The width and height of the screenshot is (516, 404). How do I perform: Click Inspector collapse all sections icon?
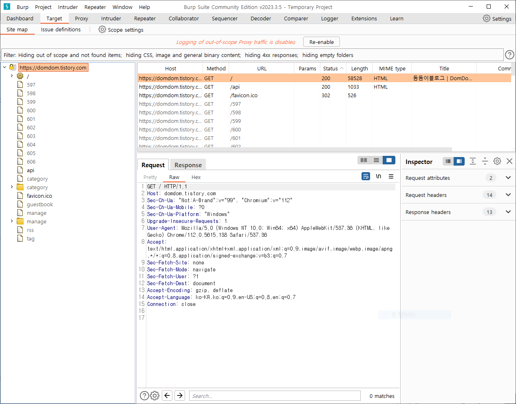[485, 161]
